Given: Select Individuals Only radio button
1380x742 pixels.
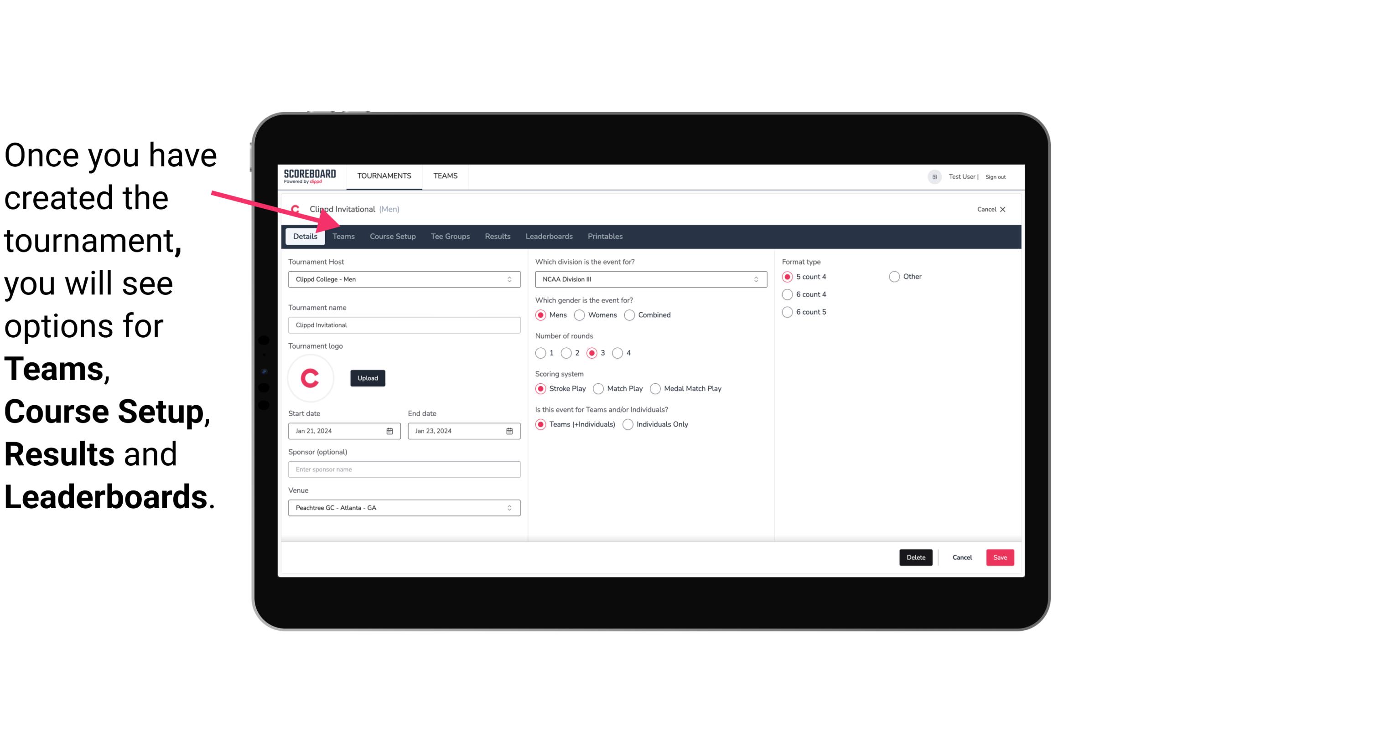Looking at the screenshot, I should (x=629, y=424).
